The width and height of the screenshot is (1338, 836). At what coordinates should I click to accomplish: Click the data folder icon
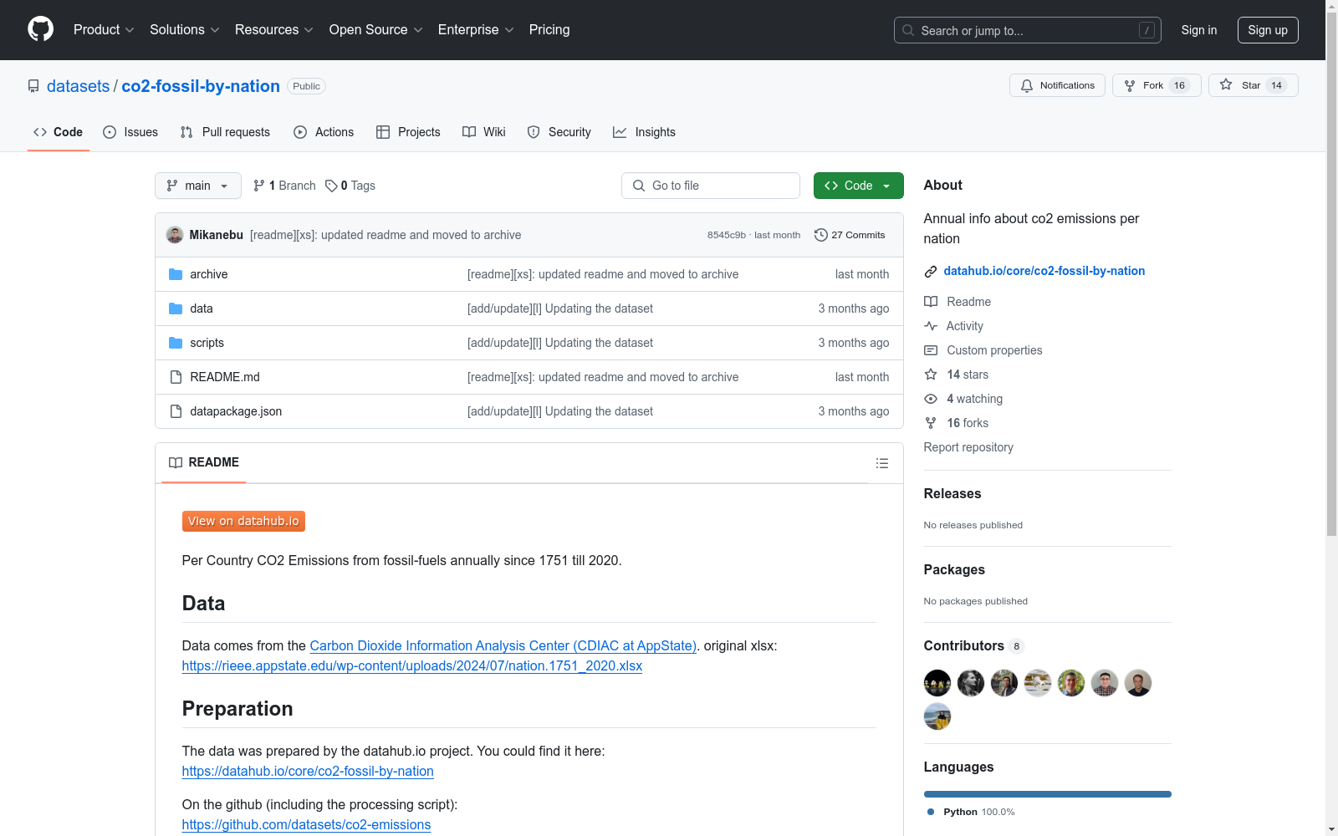(176, 308)
